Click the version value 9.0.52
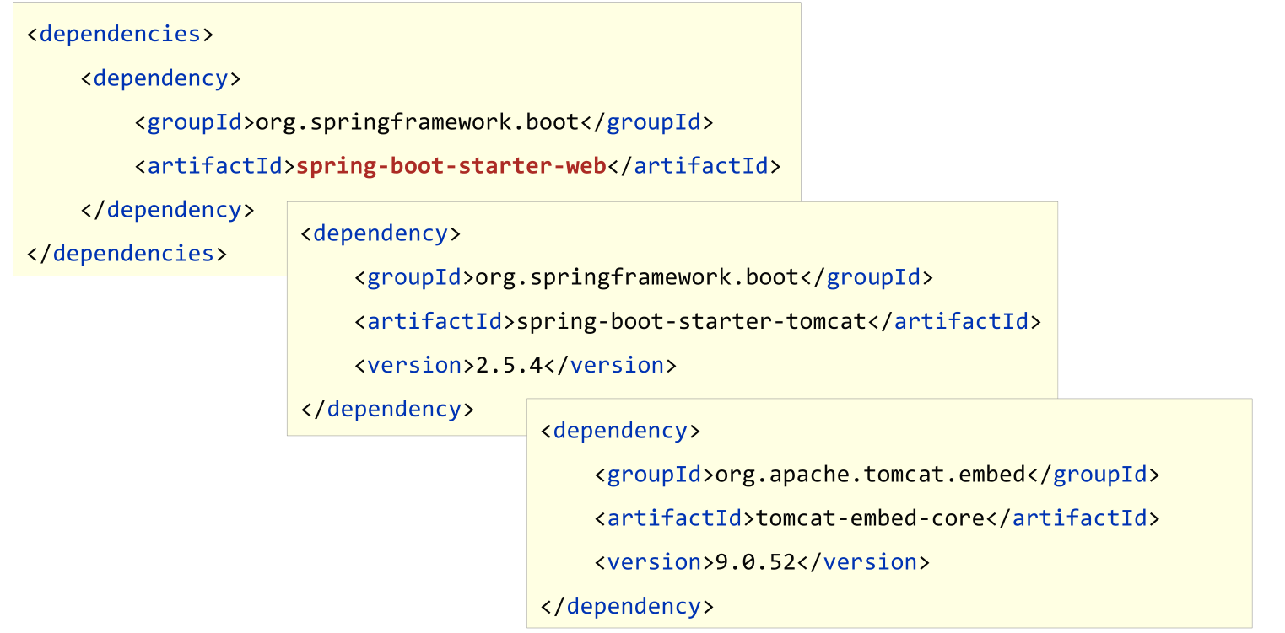Viewport: 1285px width, 633px height. point(755,562)
